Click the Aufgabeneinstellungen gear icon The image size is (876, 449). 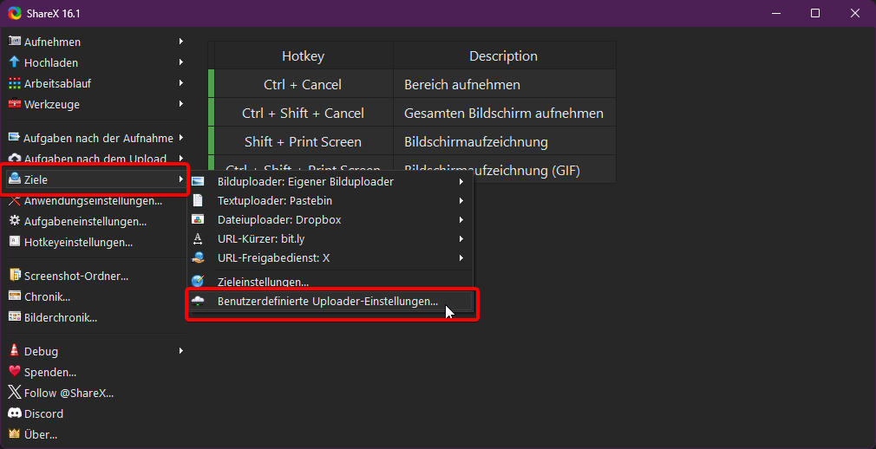coord(14,221)
